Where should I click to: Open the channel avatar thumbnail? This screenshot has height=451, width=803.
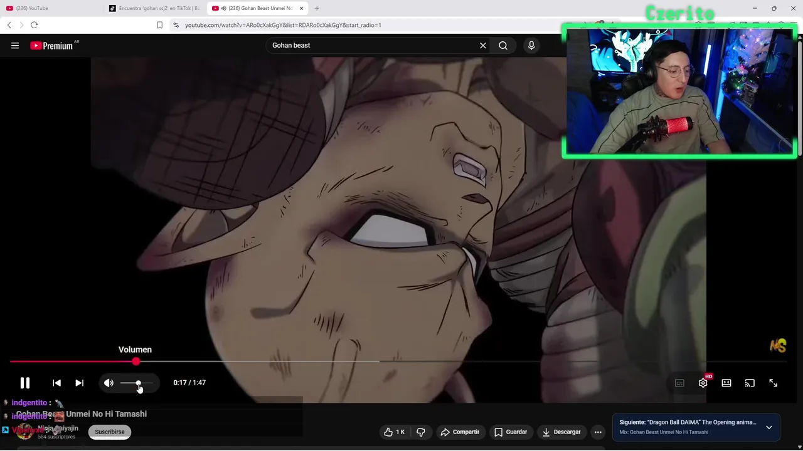point(24,432)
